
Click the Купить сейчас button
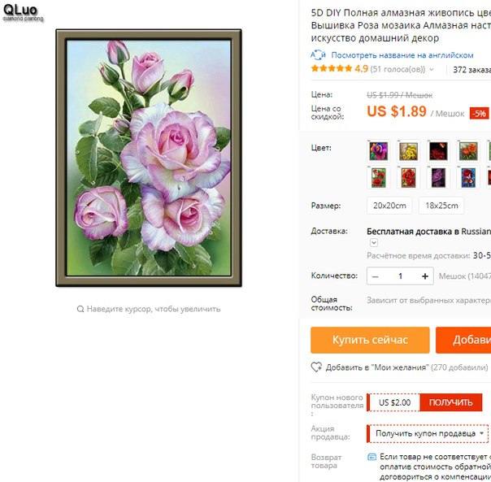click(x=370, y=340)
